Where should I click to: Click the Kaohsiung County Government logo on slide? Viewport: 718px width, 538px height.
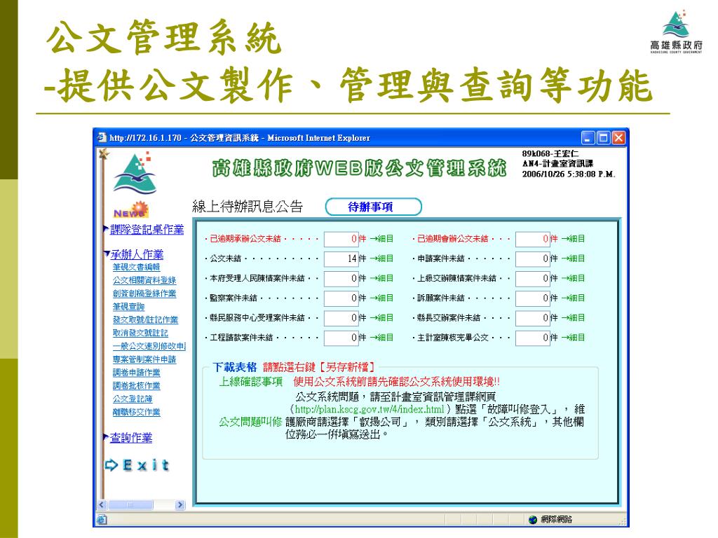pyautogui.click(x=677, y=32)
